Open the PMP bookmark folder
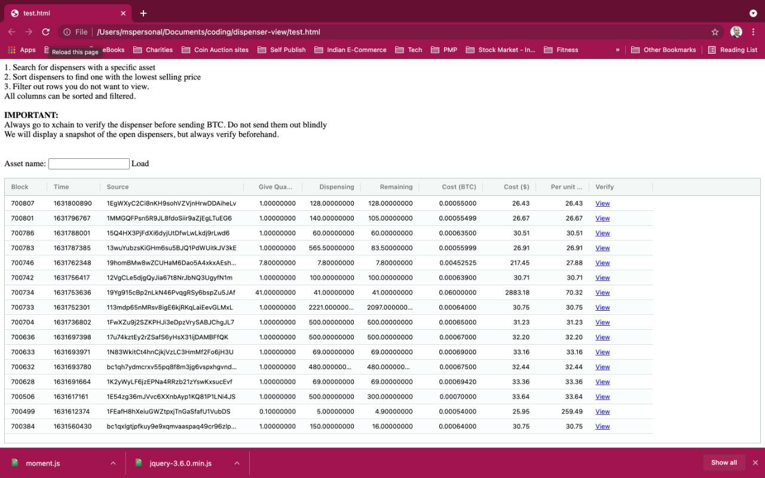 click(444, 50)
